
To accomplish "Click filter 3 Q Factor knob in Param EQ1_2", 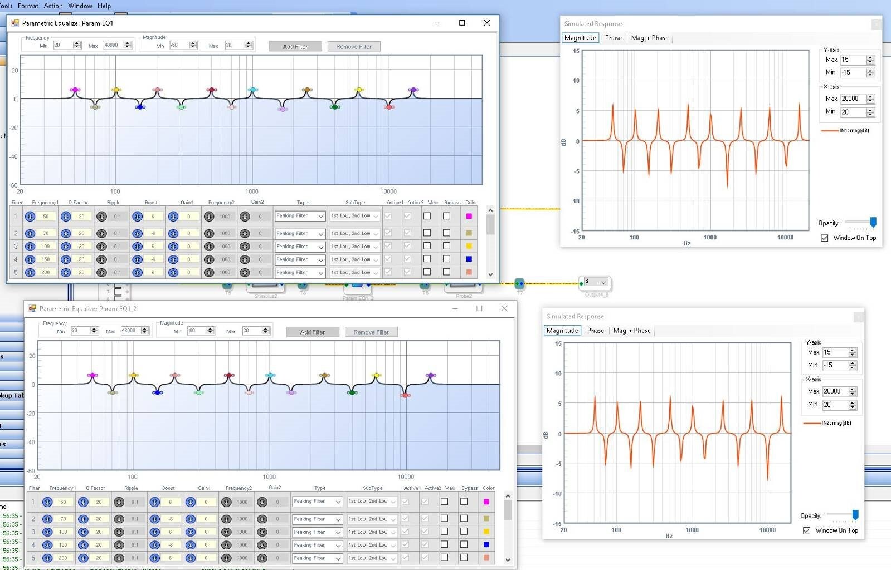I will (x=83, y=532).
